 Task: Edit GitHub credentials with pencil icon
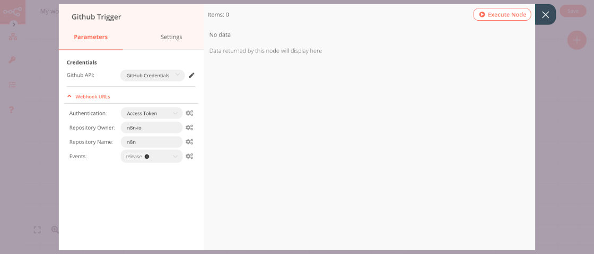tap(191, 76)
